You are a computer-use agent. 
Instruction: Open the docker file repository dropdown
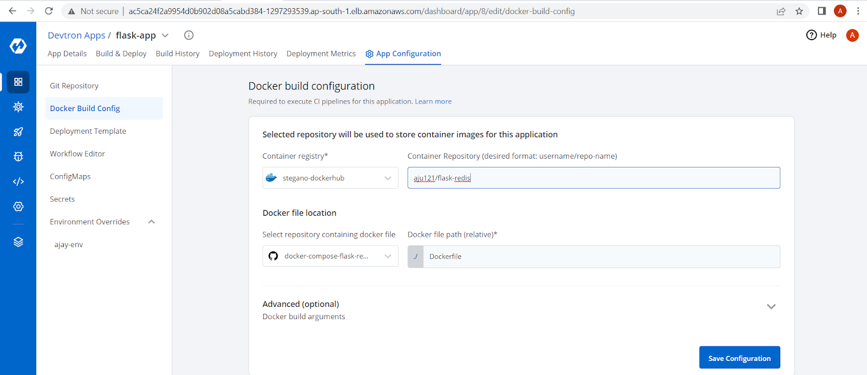(330, 256)
